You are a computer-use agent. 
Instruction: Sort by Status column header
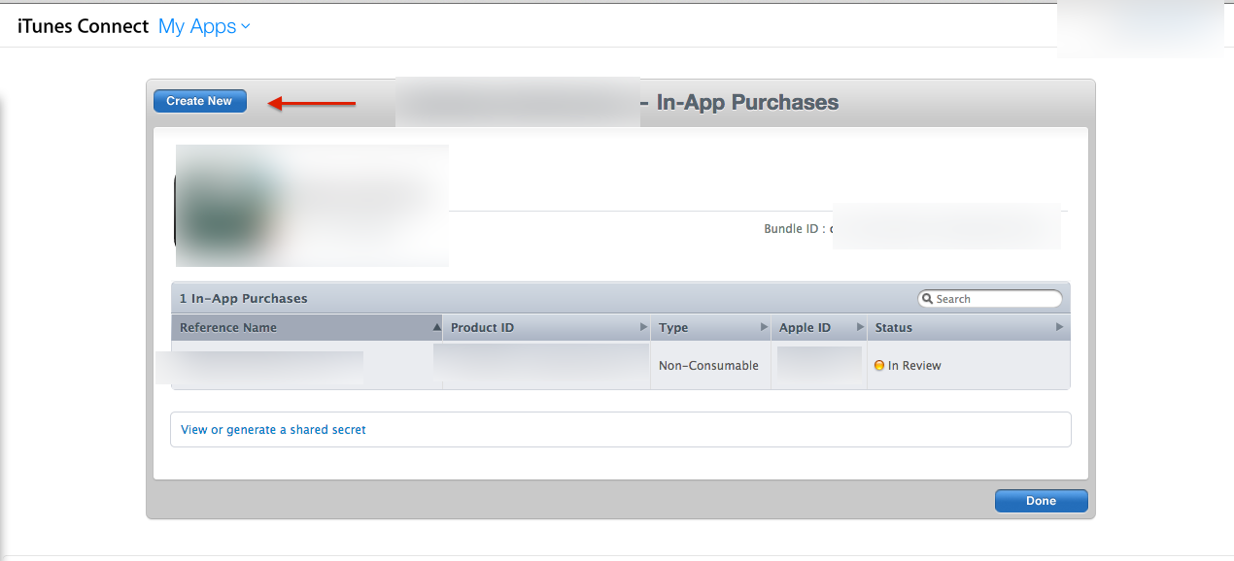[x=968, y=327]
